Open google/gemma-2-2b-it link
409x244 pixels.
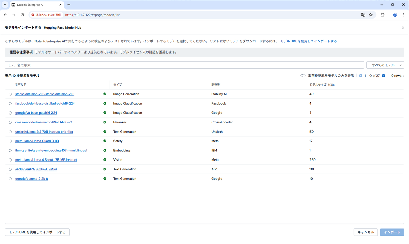click(31, 179)
